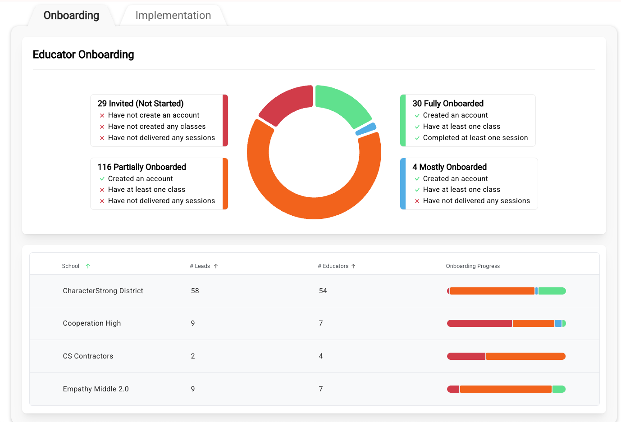
Task: Select the CharacterStrong District row
Action: coord(315,291)
